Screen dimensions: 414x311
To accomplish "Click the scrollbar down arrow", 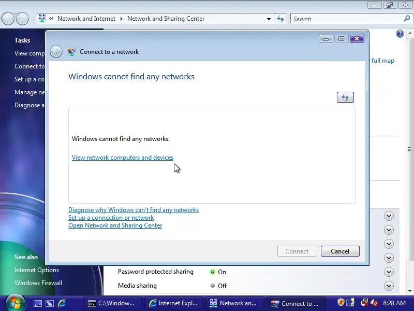I will (x=409, y=291).
